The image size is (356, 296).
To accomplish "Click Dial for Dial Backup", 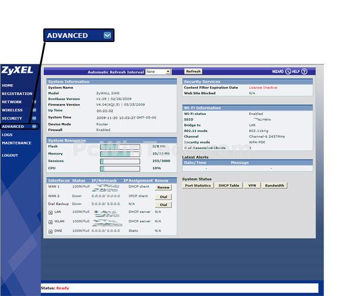I will [164, 205].
